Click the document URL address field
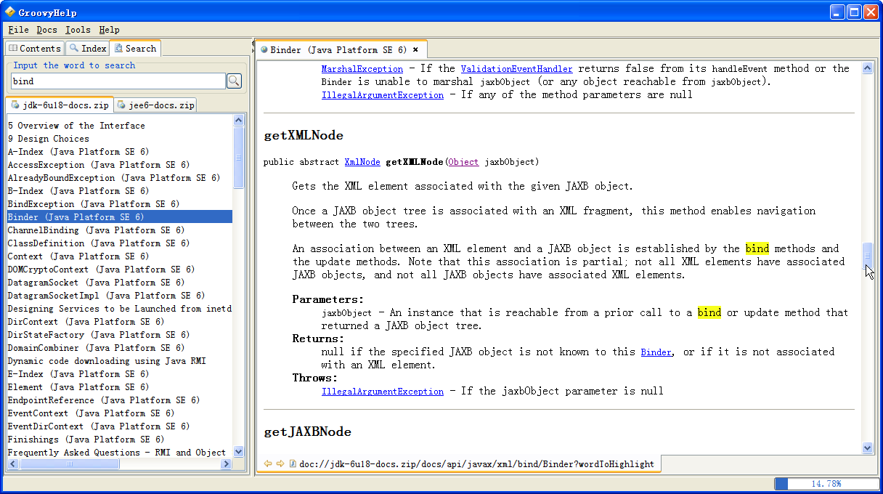This screenshot has width=883, height=494. point(476,463)
